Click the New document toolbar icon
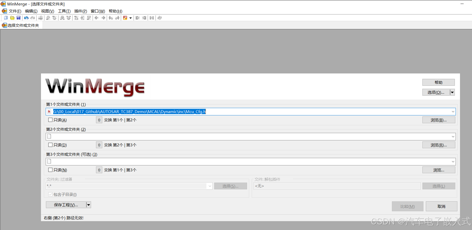The height and width of the screenshot is (230, 472). point(6,18)
